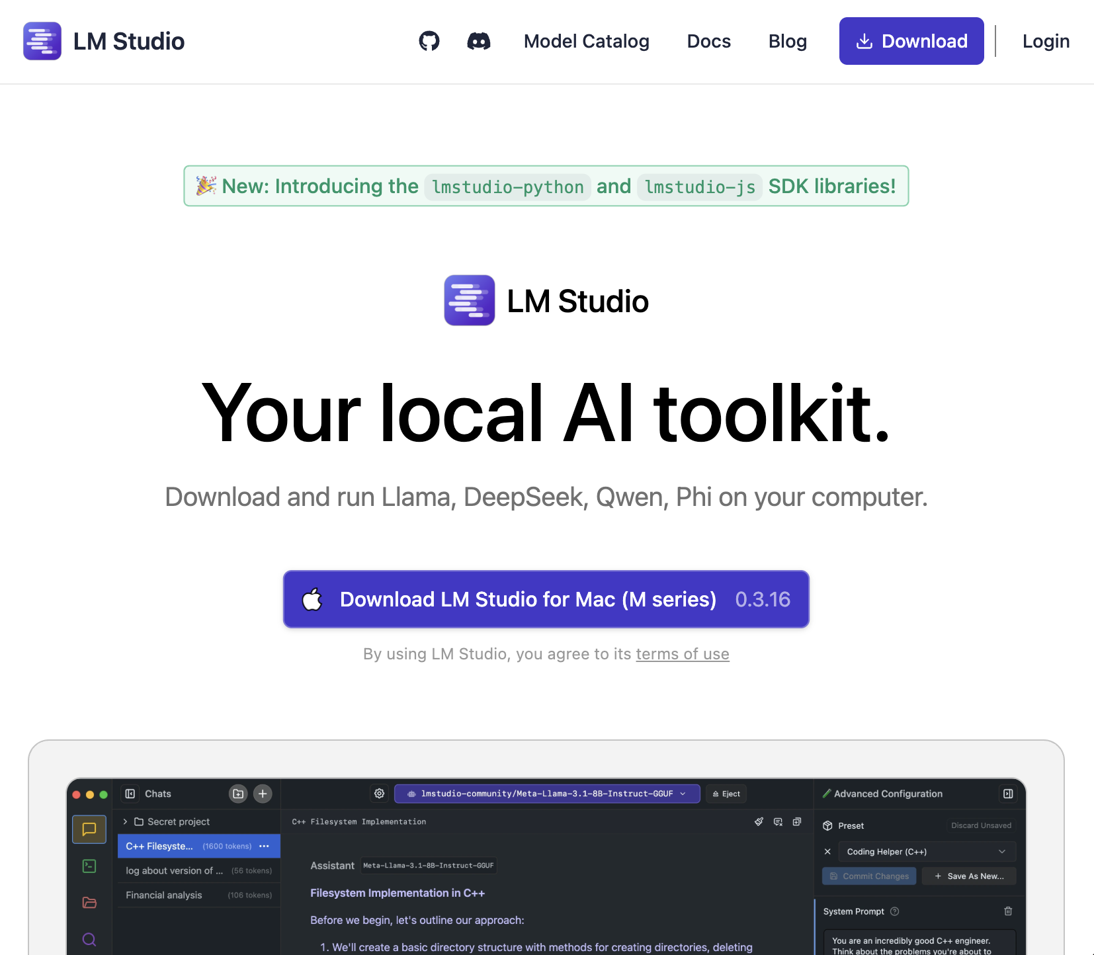
Task: Open the Coding Helper (C++) preset dropdown
Action: coord(927,852)
